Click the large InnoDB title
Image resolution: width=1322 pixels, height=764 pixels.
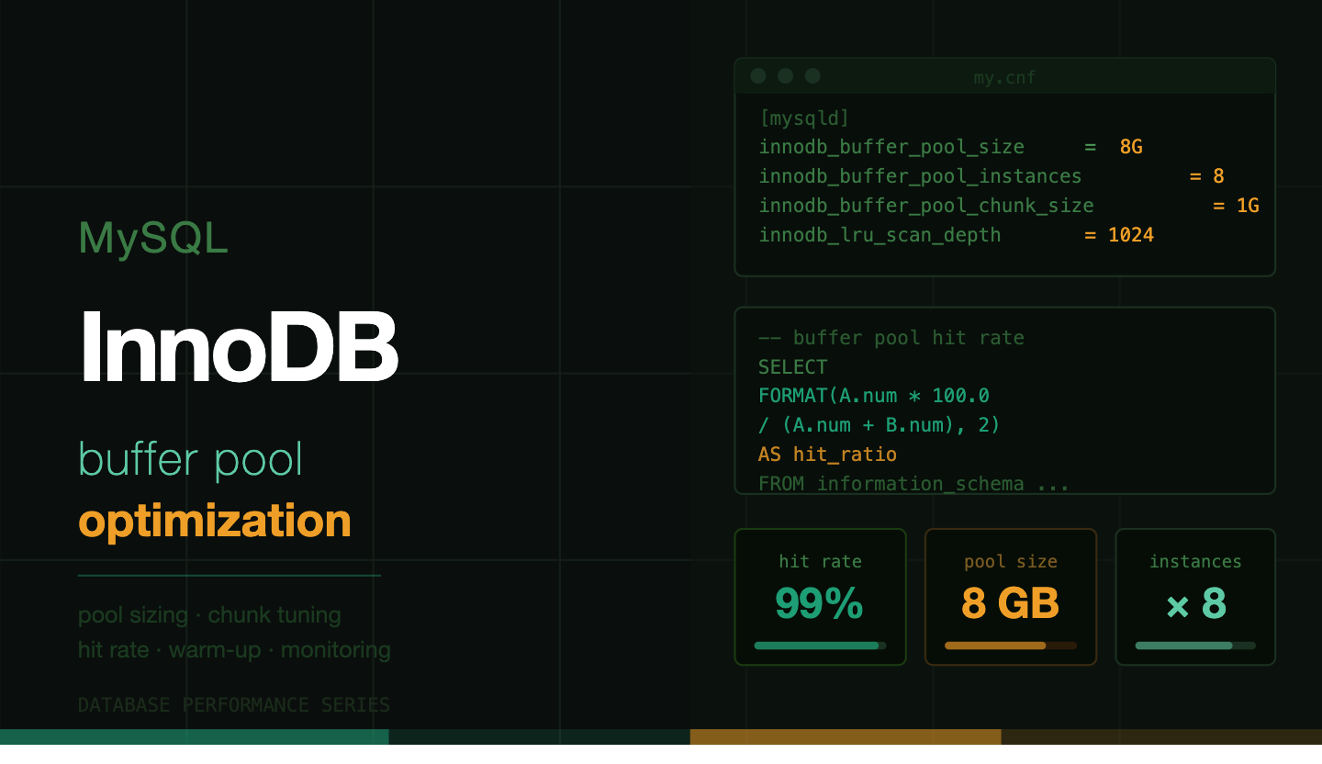[x=239, y=347]
